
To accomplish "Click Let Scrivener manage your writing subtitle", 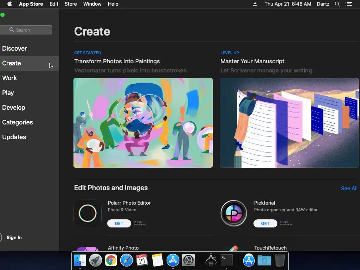I will coord(267,70).
